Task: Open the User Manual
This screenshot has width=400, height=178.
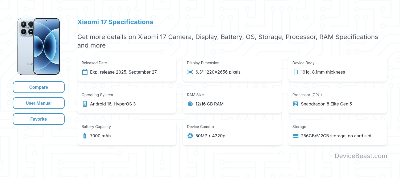Action: point(39,103)
